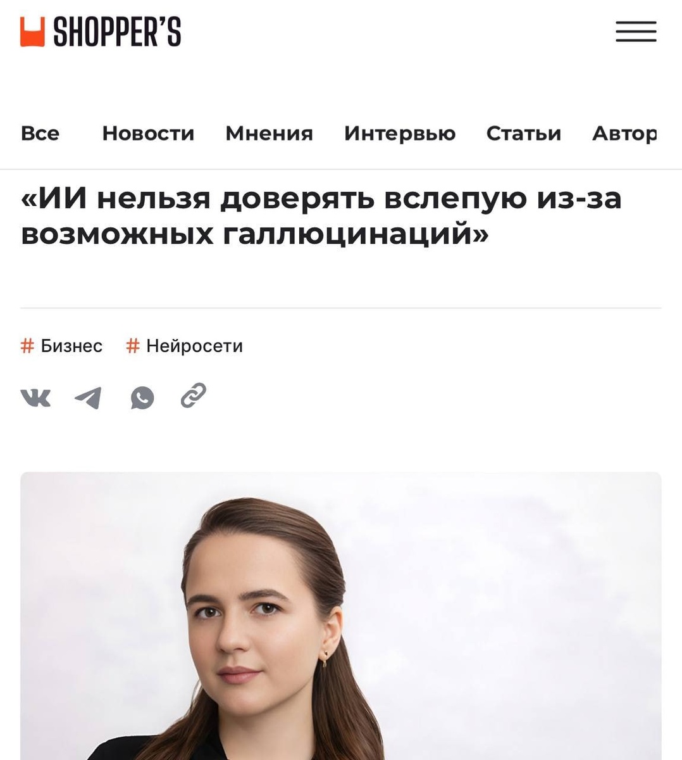The height and width of the screenshot is (760, 682).
Task: Click the article headline about ИИ
Action: click(321, 216)
